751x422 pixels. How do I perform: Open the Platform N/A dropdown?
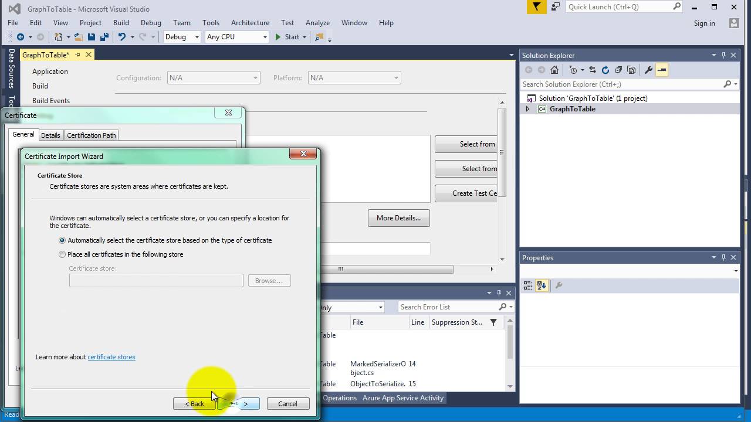click(354, 78)
